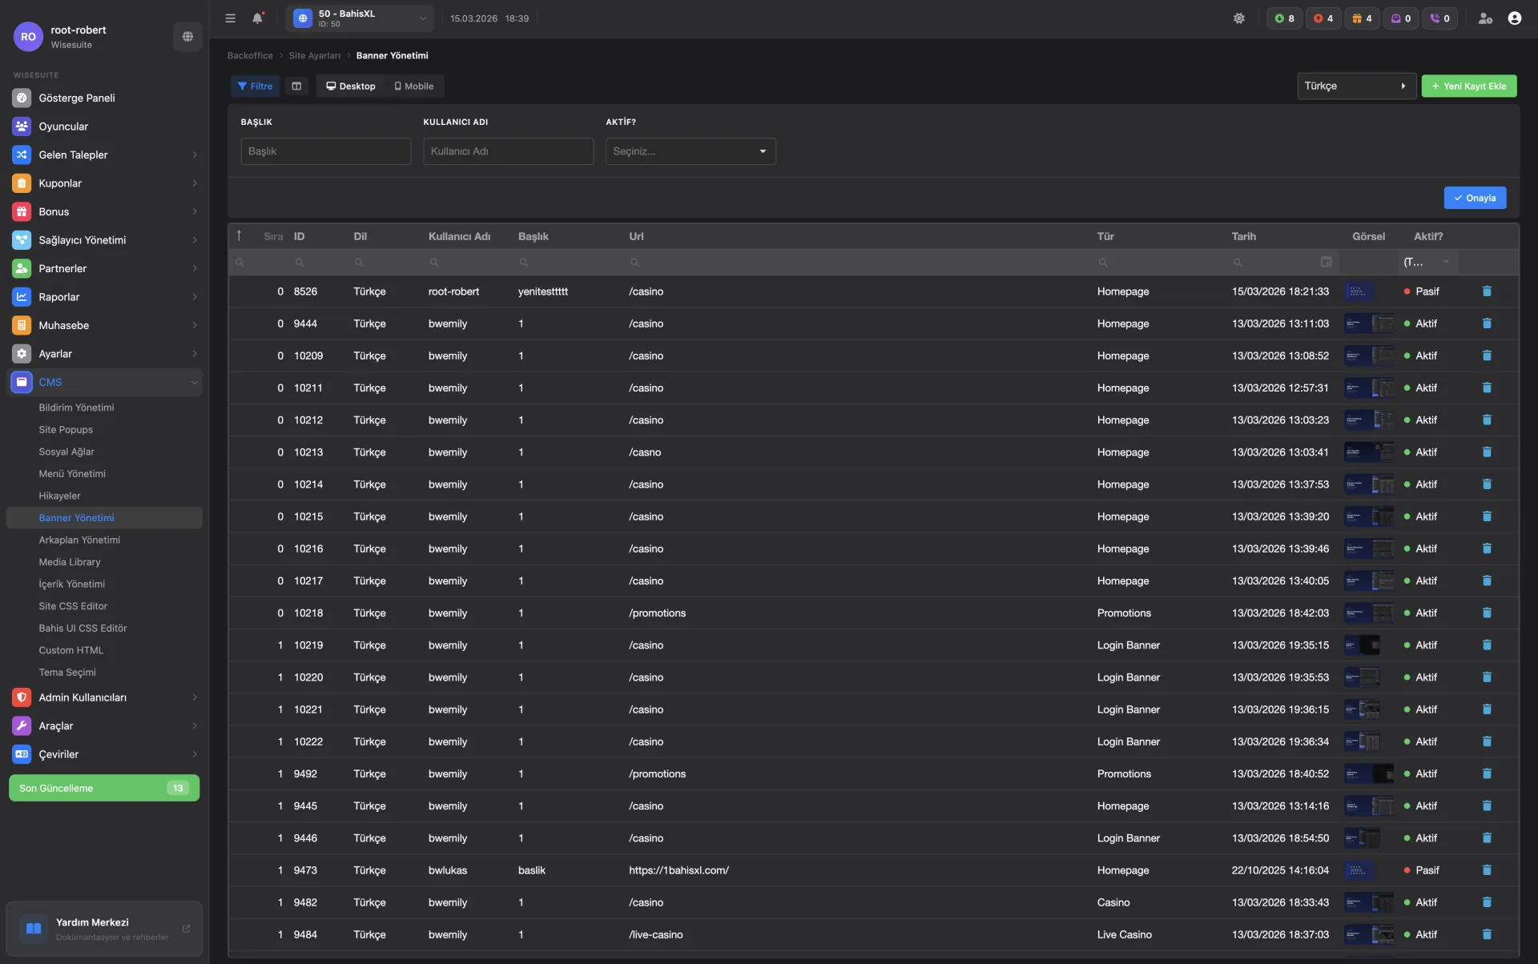
Task: Open the settings gear in the top bar
Action: click(x=1239, y=18)
